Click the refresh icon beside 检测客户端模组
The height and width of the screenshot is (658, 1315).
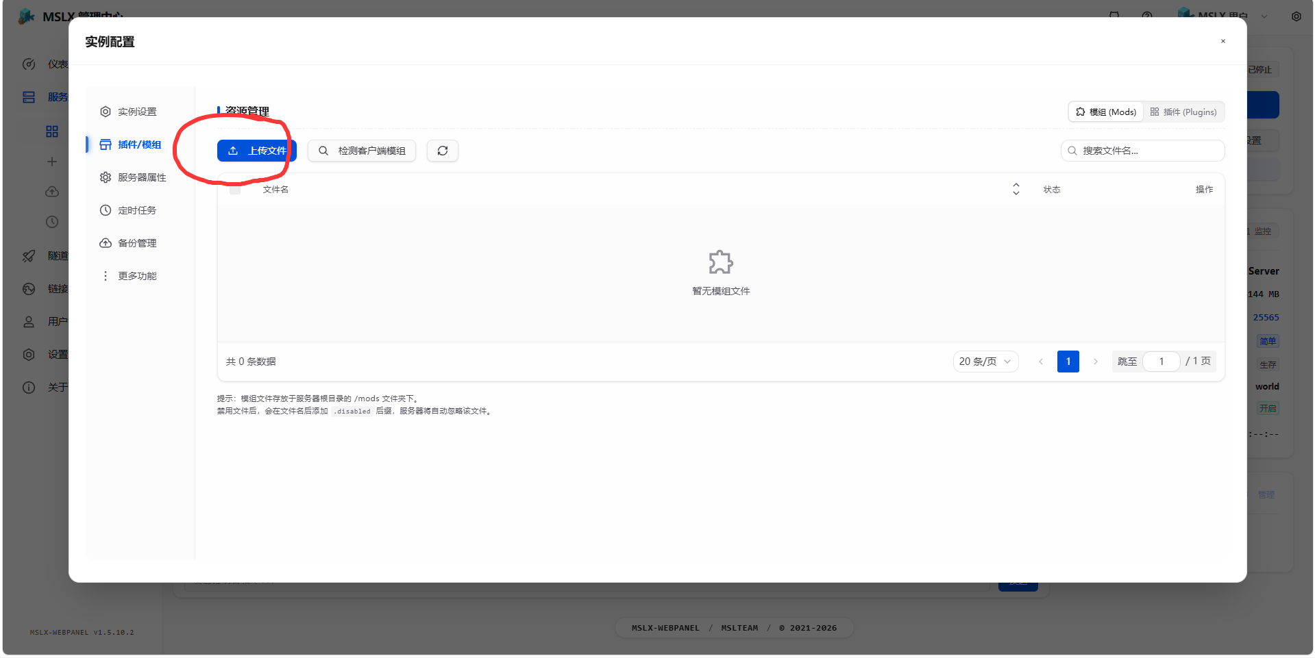(x=443, y=151)
